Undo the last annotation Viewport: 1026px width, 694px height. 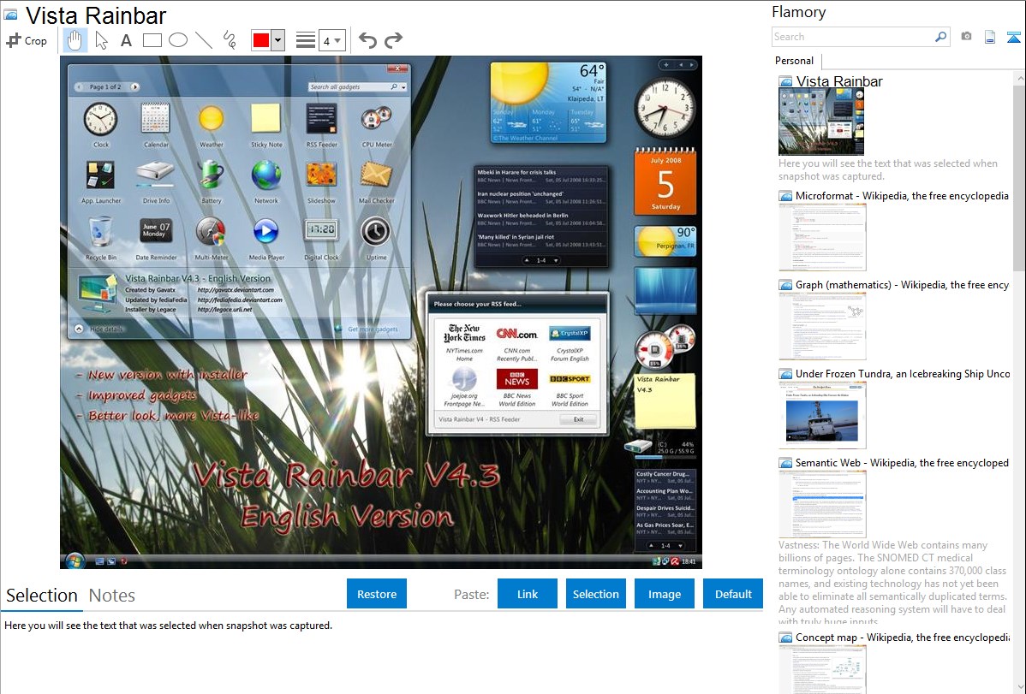[367, 40]
